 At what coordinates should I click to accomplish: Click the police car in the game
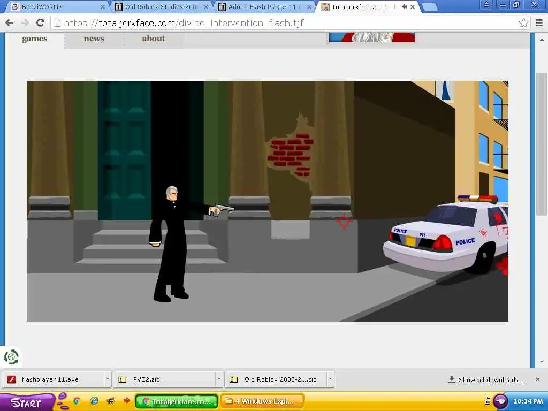(447, 234)
